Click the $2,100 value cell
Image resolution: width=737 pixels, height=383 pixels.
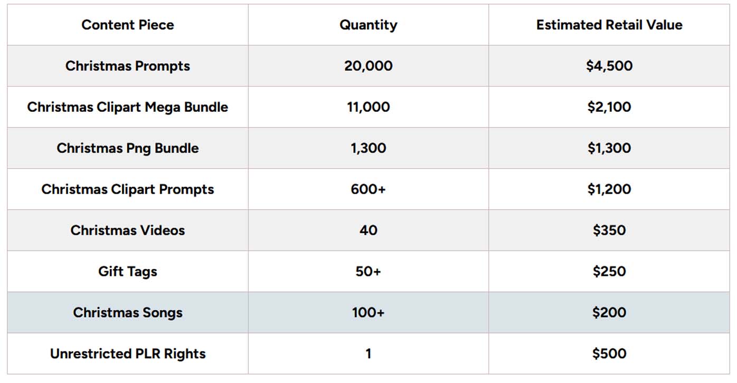[609, 107]
